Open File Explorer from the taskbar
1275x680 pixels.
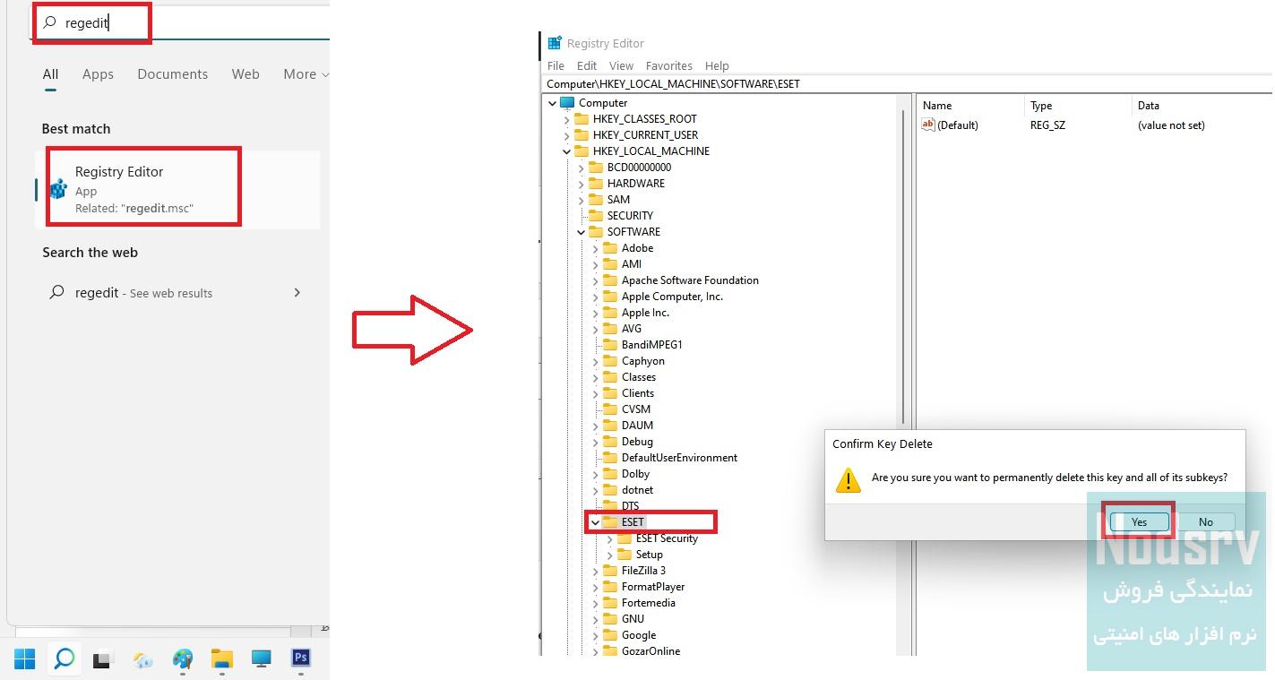pyautogui.click(x=222, y=660)
